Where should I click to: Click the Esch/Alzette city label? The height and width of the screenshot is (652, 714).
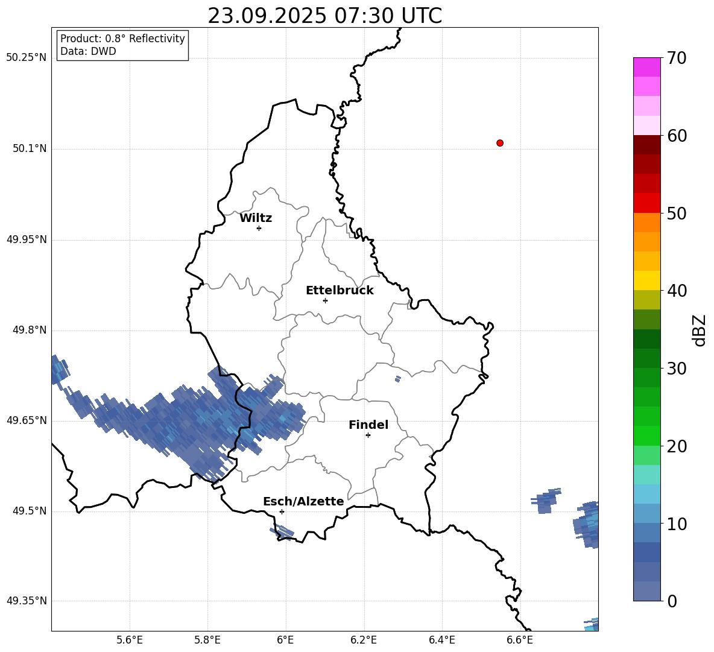303,501
